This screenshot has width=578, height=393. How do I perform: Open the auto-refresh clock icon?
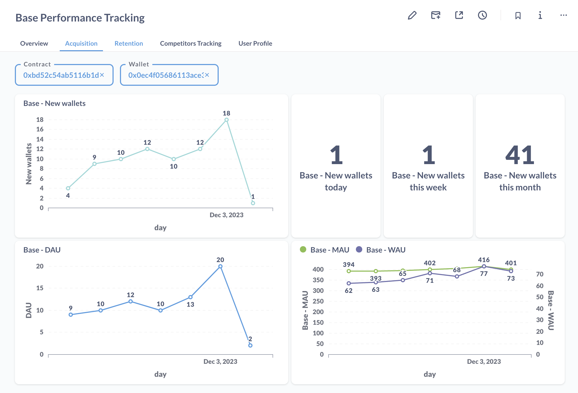point(482,15)
